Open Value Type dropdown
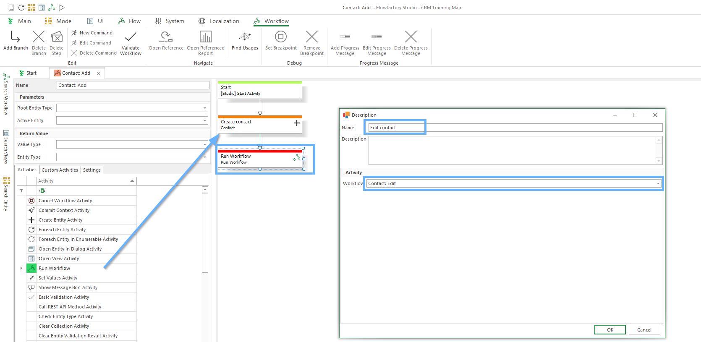The width and height of the screenshot is (701, 342). pyautogui.click(x=205, y=144)
